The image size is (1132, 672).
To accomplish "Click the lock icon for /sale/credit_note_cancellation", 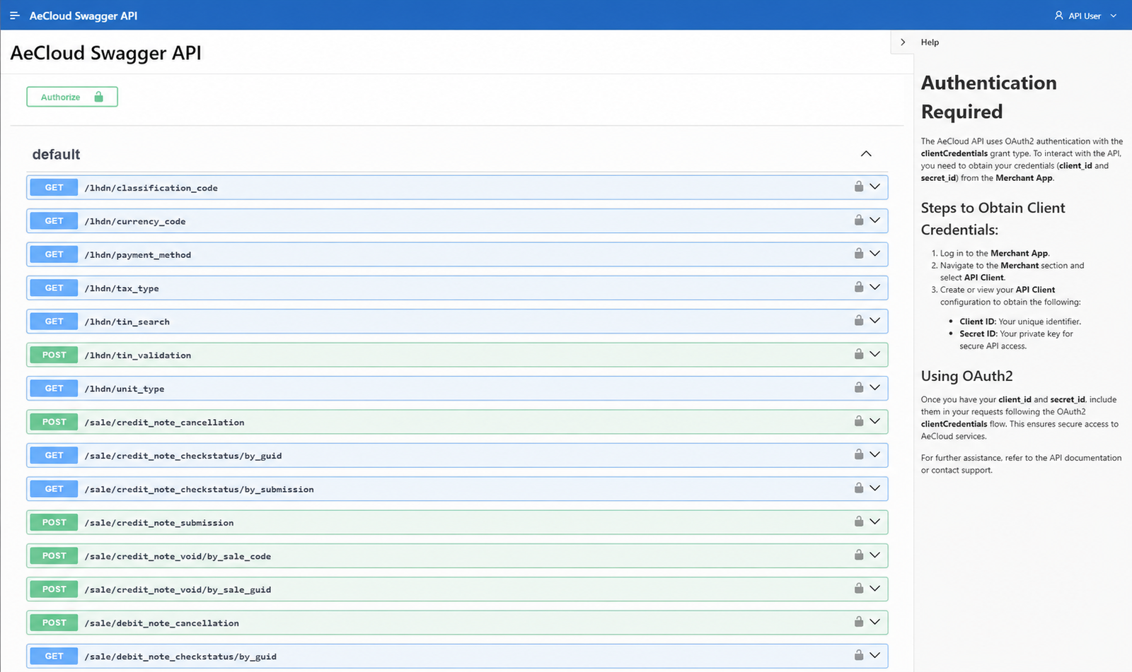I will 858,421.
